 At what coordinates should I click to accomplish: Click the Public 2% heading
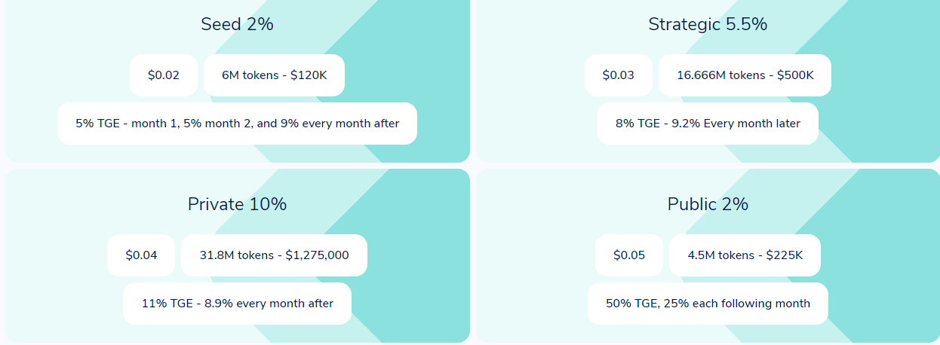tap(708, 204)
